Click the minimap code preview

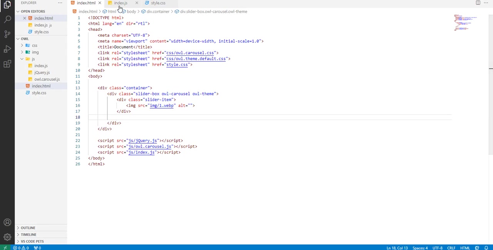coord(465,23)
